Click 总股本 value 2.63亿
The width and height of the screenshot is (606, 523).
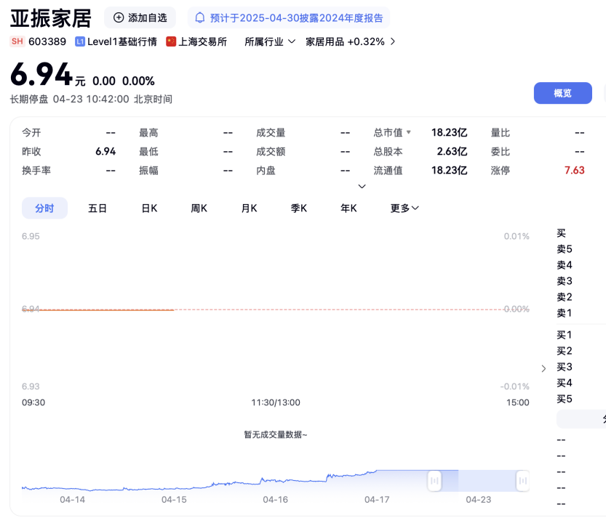(452, 151)
